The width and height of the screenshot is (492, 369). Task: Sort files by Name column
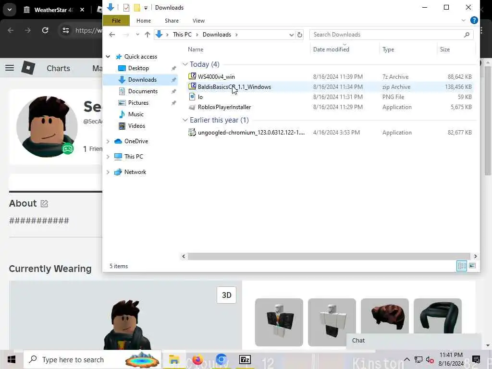point(196,49)
